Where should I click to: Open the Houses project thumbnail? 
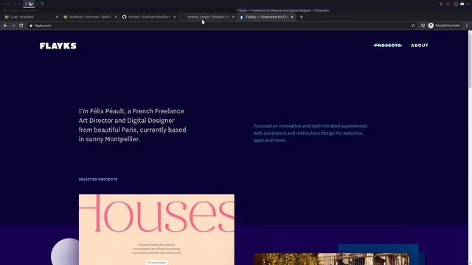click(156, 230)
